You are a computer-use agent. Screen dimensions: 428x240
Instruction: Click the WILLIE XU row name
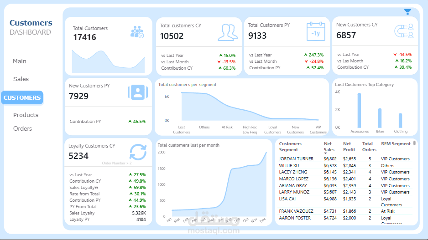(289, 166)
